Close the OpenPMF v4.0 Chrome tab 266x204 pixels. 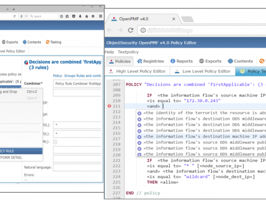[173, 19]
